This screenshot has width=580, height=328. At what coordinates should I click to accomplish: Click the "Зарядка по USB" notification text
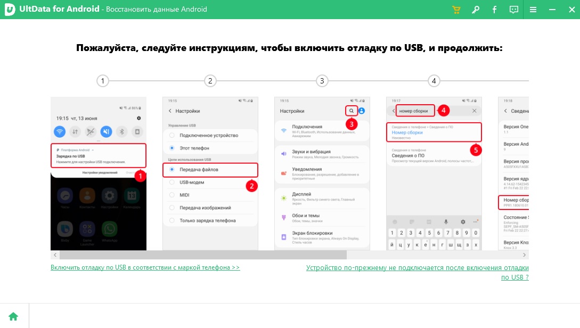point(71,156)
